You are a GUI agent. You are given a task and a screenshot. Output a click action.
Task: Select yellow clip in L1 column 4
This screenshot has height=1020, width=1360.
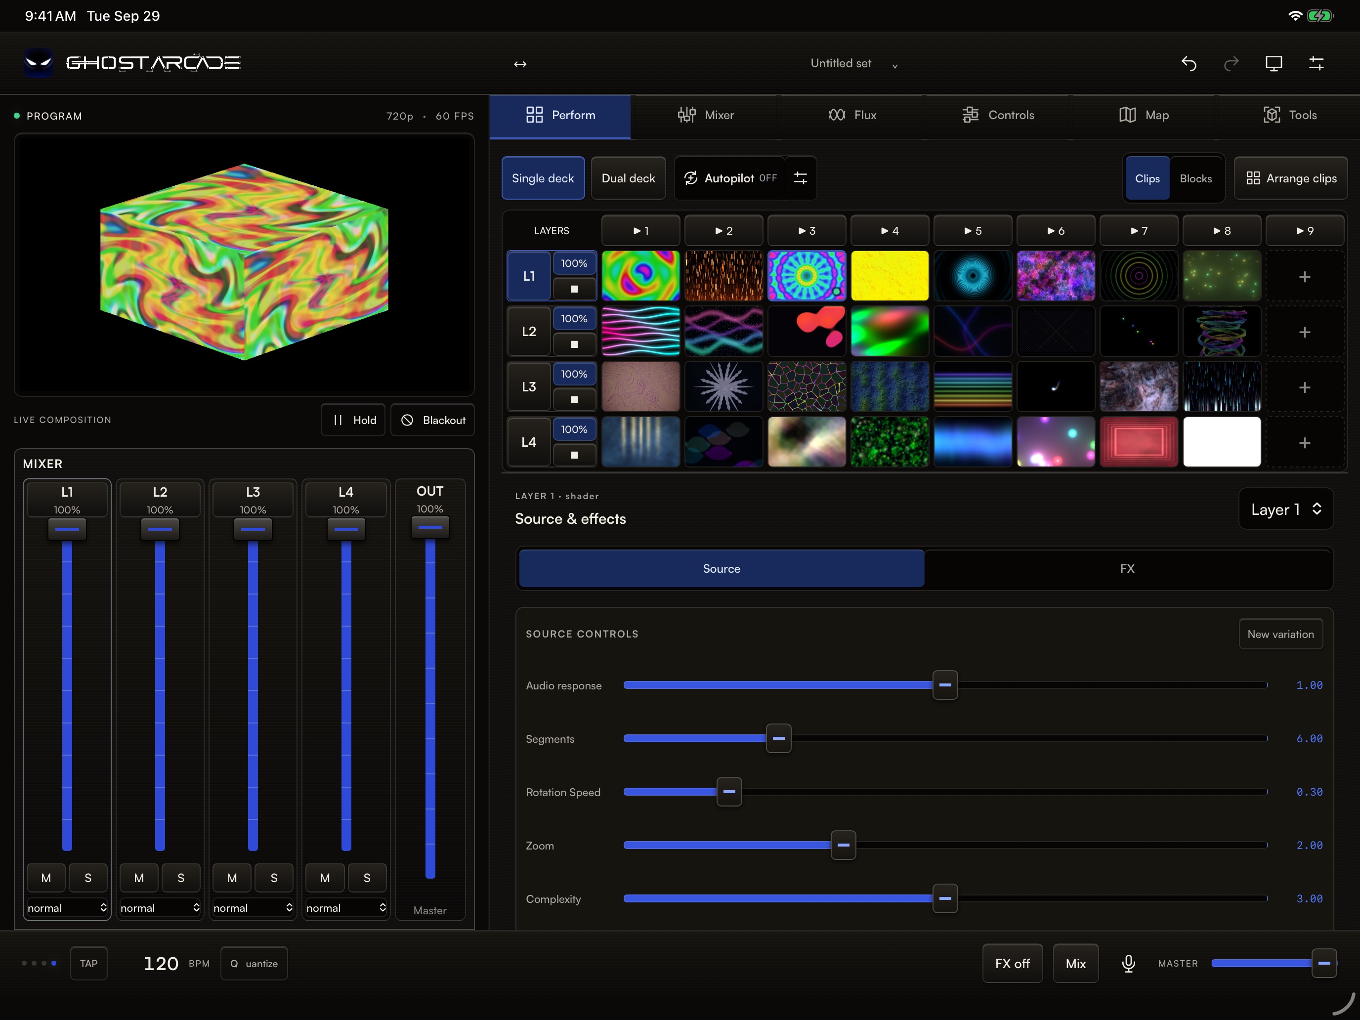pyautogui.click(x=890, y=276)
